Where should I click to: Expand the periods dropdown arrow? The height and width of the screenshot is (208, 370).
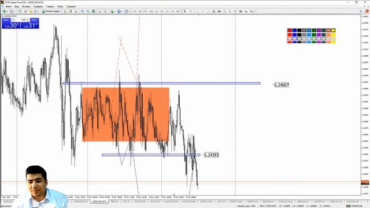(x=122, y=12)
